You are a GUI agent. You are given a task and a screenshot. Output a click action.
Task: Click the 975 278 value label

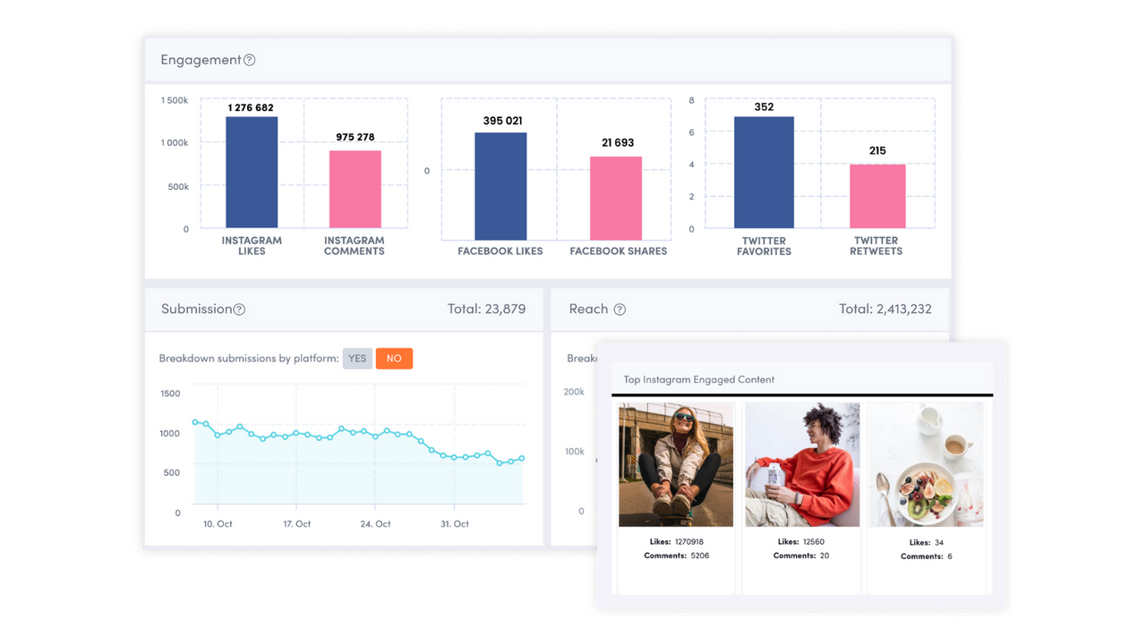[x=355, y=137]
